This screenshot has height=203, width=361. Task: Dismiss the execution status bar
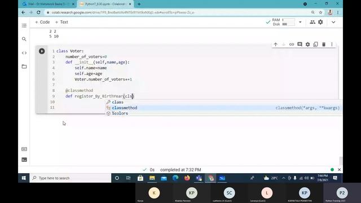(339, 170)
